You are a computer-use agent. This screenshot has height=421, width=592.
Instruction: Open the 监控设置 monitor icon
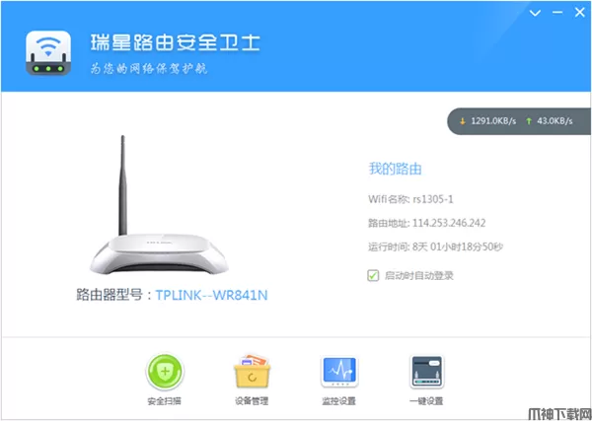point(339,372)
